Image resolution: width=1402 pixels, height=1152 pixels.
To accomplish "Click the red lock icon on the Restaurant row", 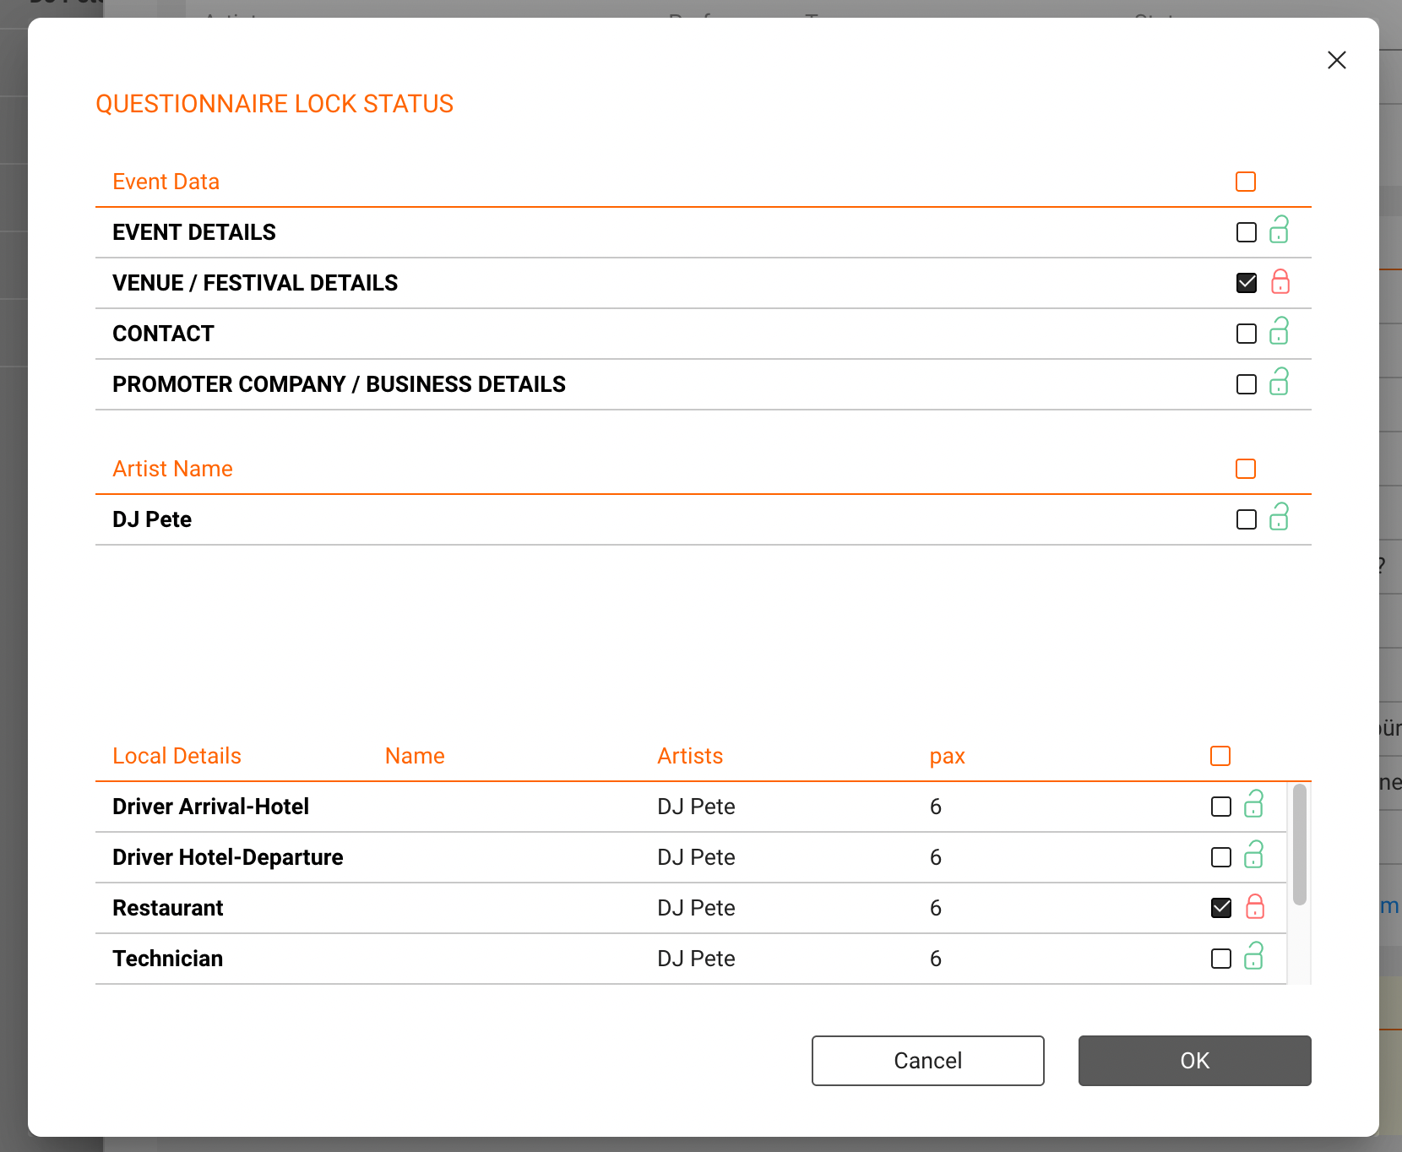I will (1255, 907).
